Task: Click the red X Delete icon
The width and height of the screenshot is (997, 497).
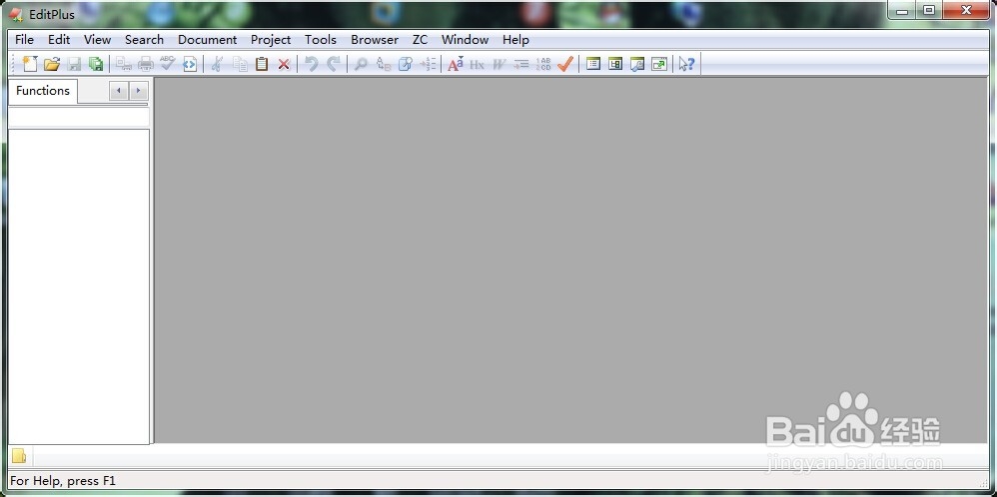Action: click(284, 64)
